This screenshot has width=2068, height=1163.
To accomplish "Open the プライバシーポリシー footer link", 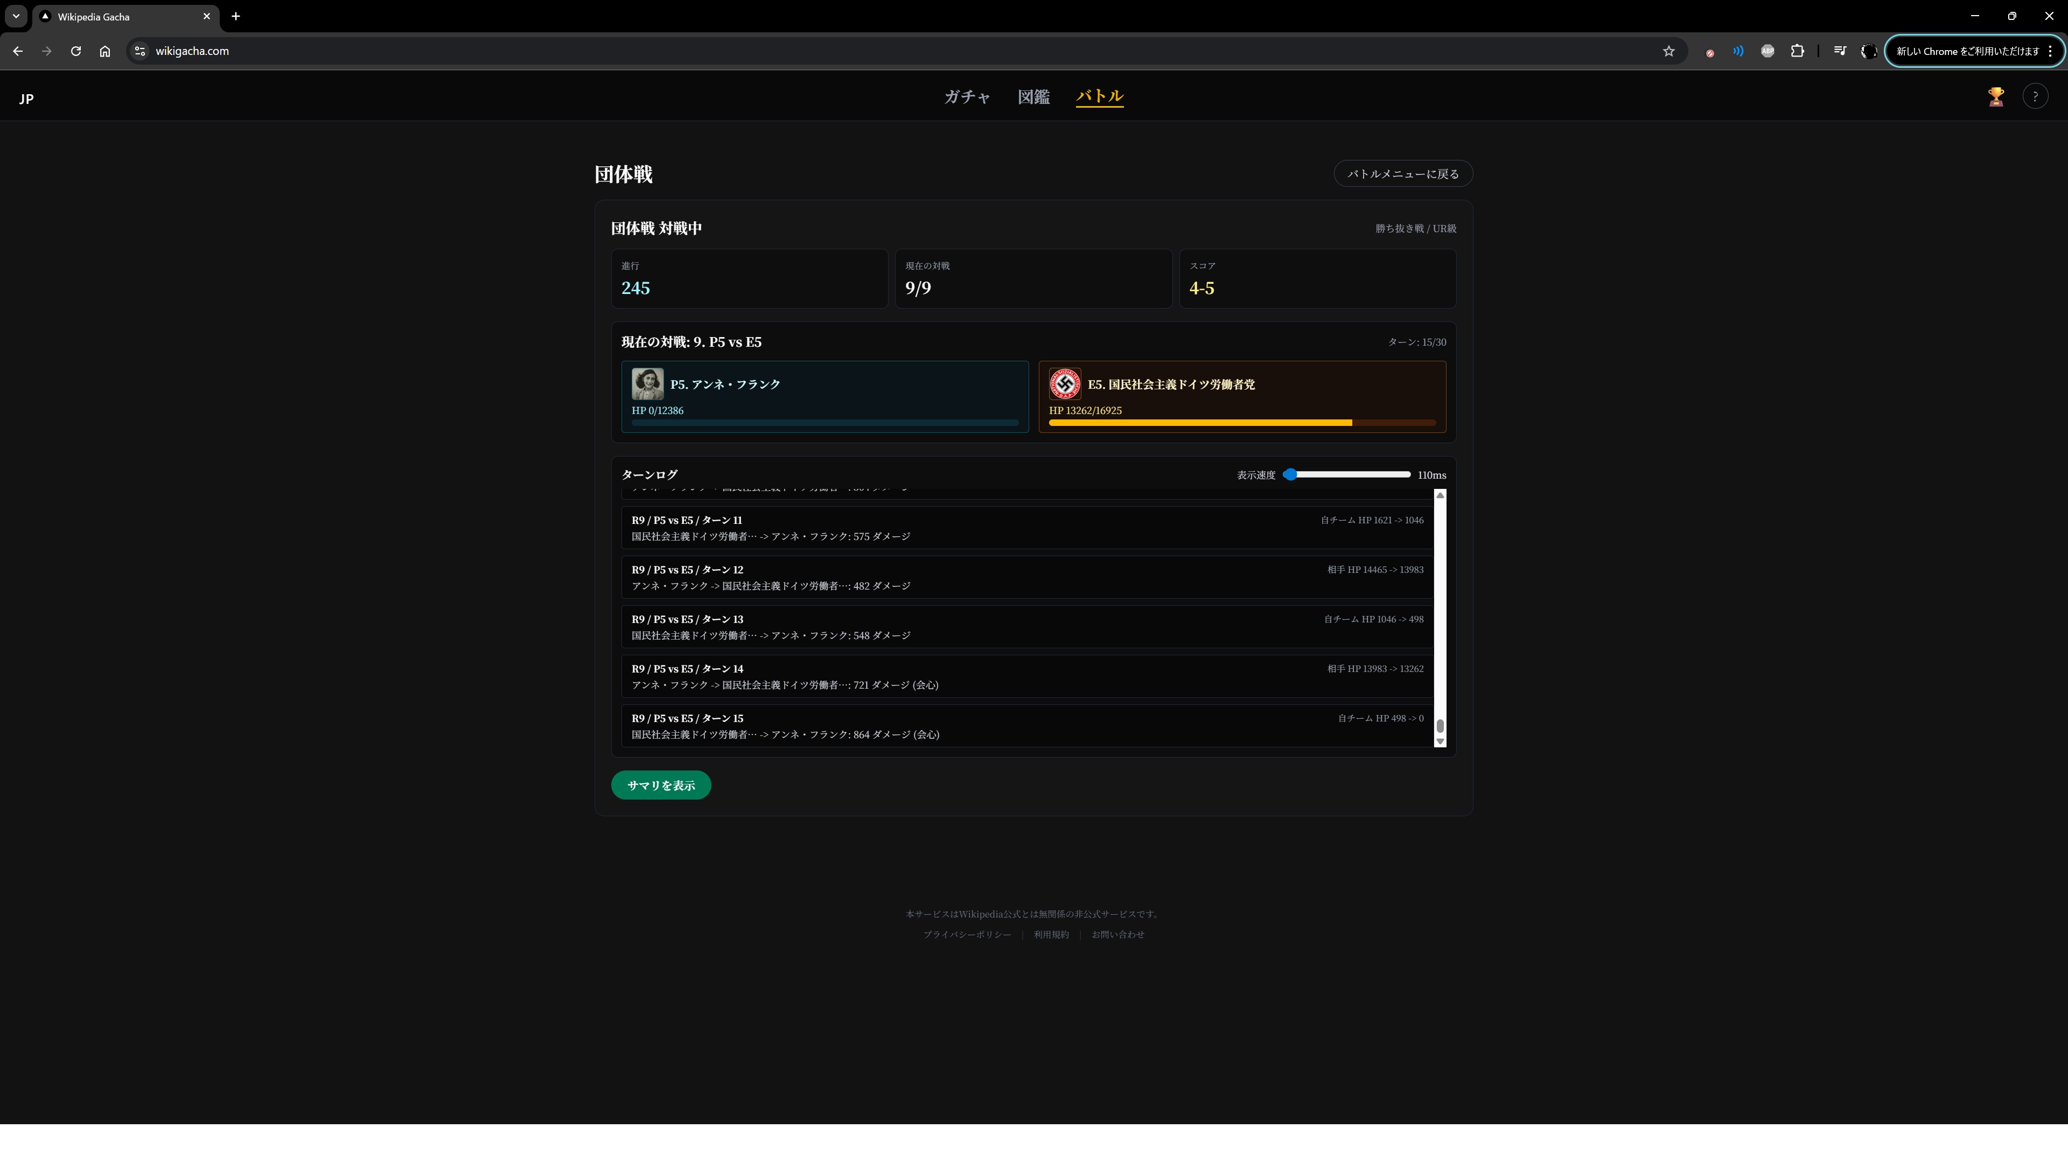I will point(967,934).
